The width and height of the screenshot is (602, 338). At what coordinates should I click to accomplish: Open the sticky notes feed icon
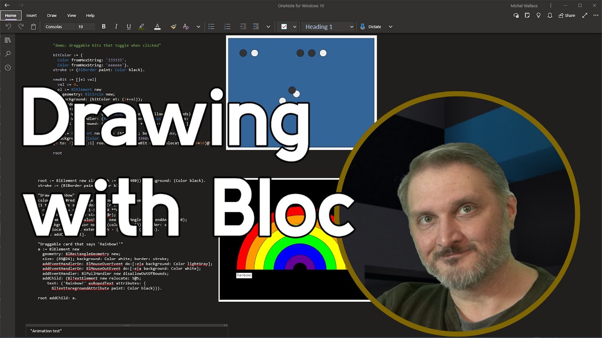tap(527, 15)
